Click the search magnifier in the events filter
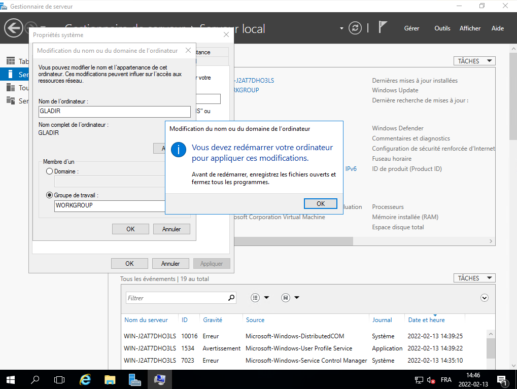Image resolution: width=517 pixels, height=389 pixels. [231, 298]
